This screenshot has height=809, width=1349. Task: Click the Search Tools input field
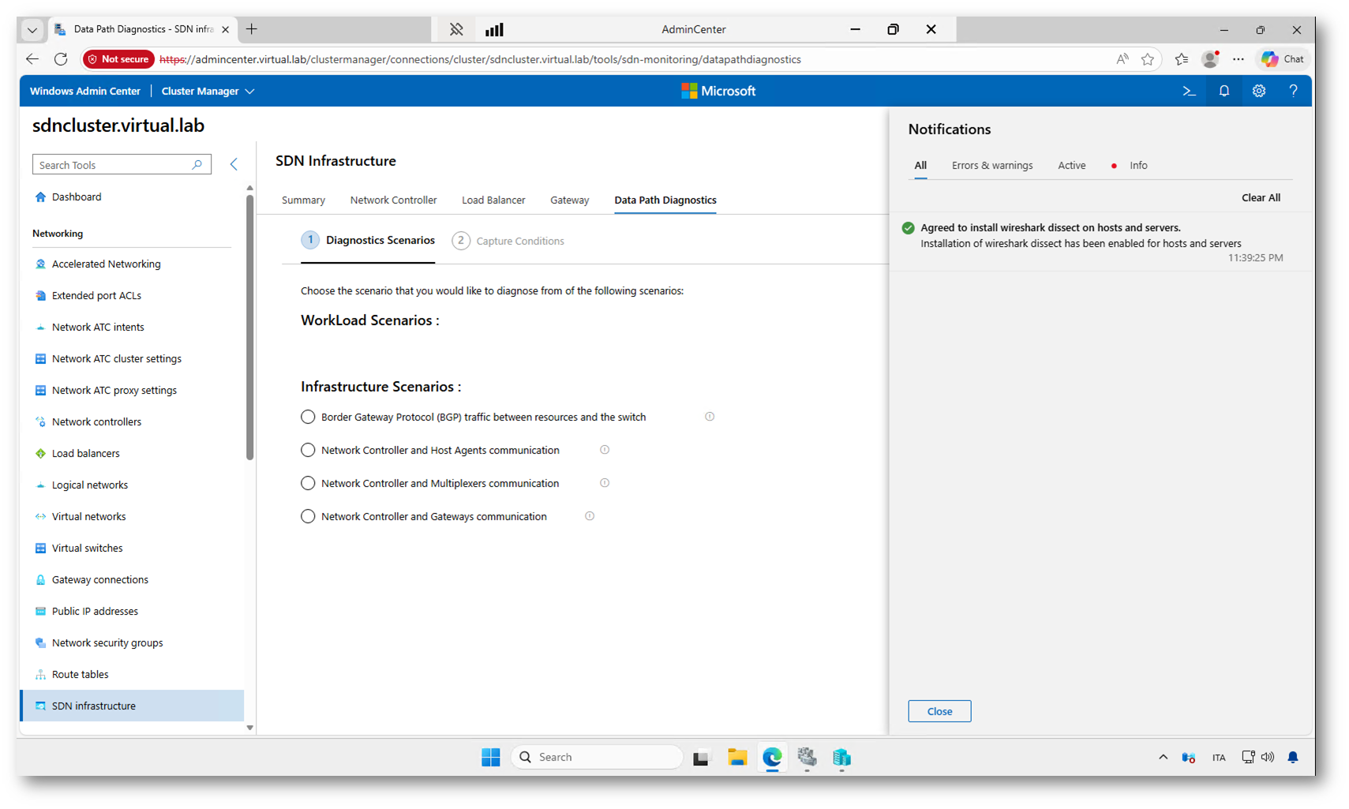coord(113,165)
